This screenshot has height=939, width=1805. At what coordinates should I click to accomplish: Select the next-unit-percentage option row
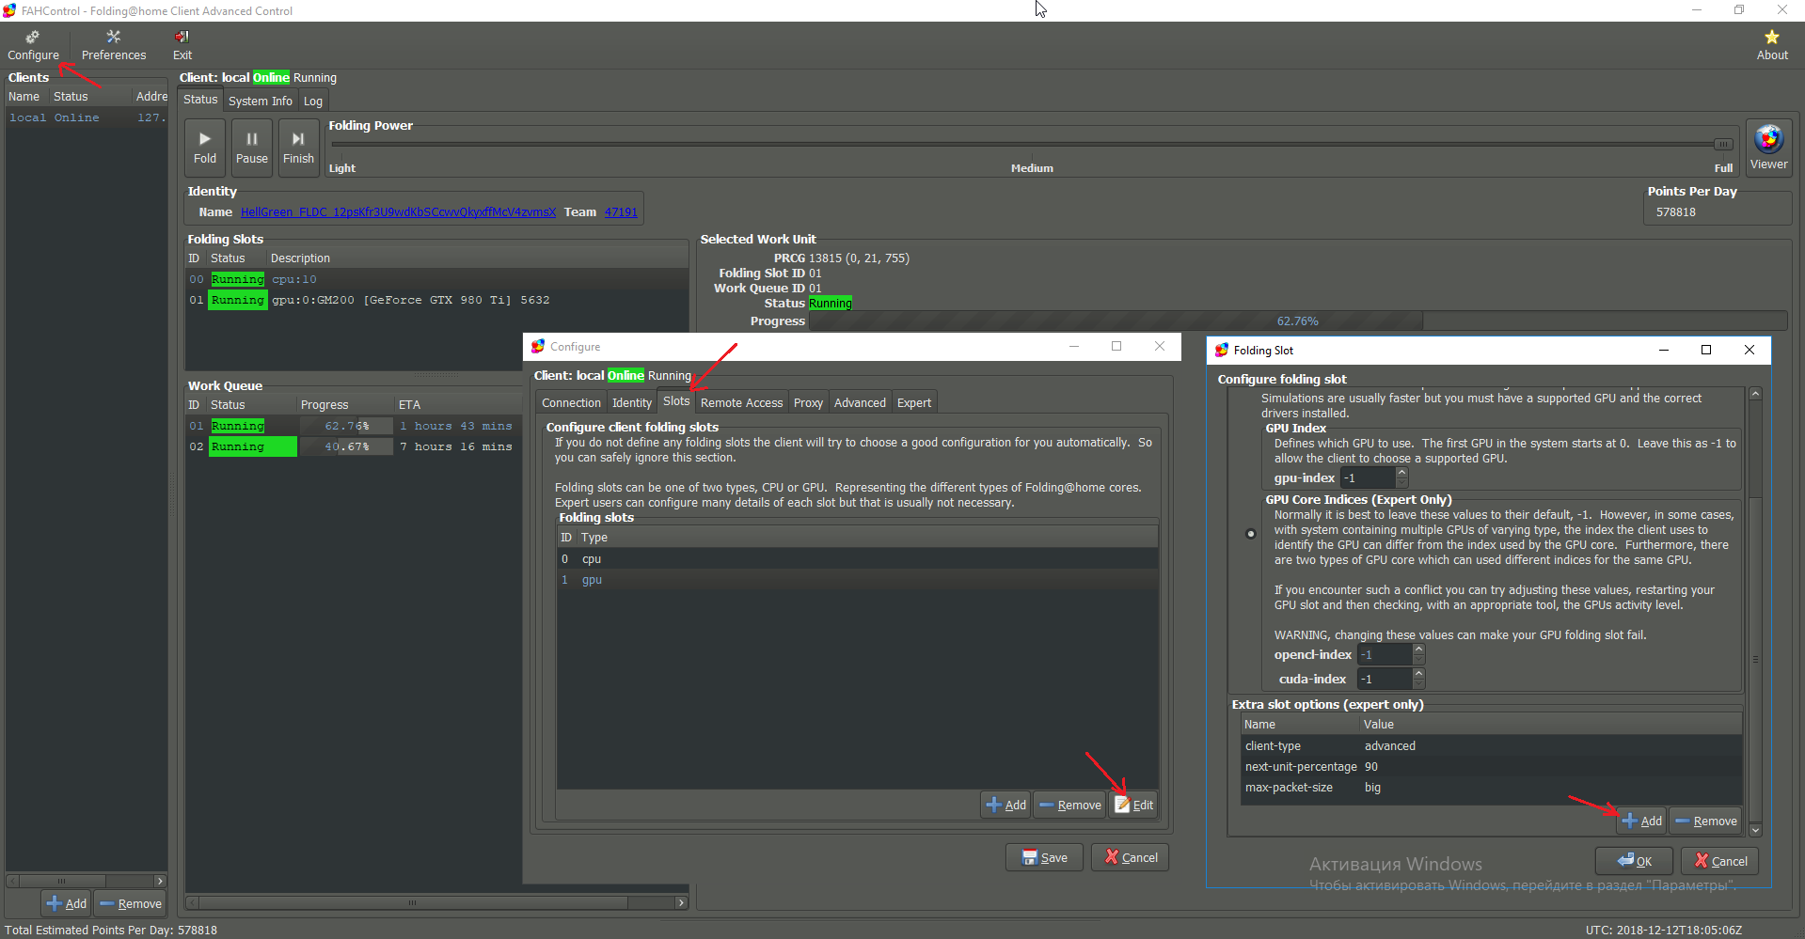pos(1491,767)
